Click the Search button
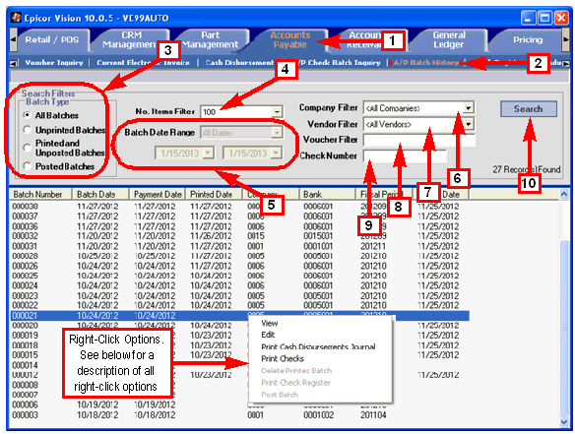 529,109
